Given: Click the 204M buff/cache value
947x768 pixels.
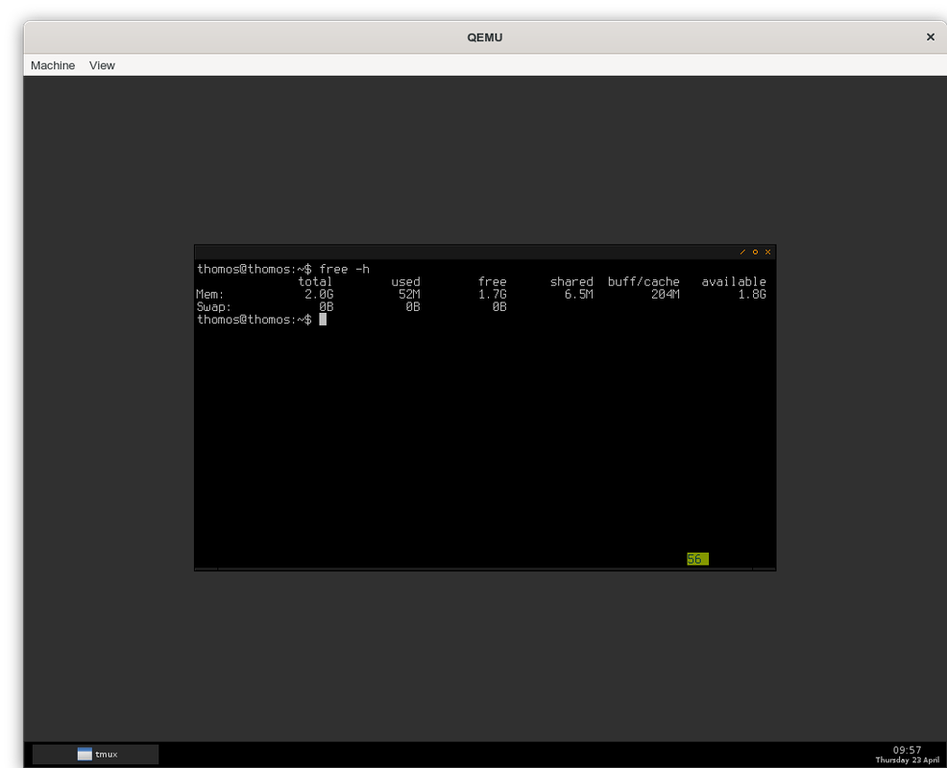Looking at the screenshot, I should coord(666,295).
